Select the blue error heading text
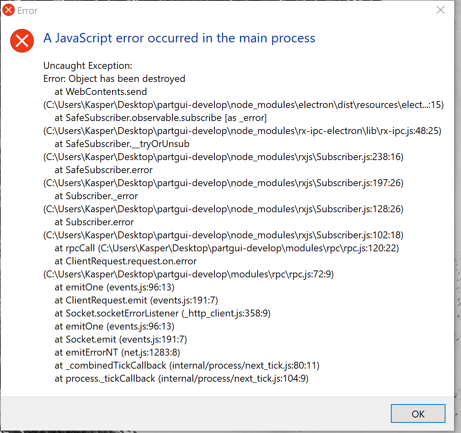The height and width of the screenshot is (433, 461). pyautogui.click(x=179, y=38)
